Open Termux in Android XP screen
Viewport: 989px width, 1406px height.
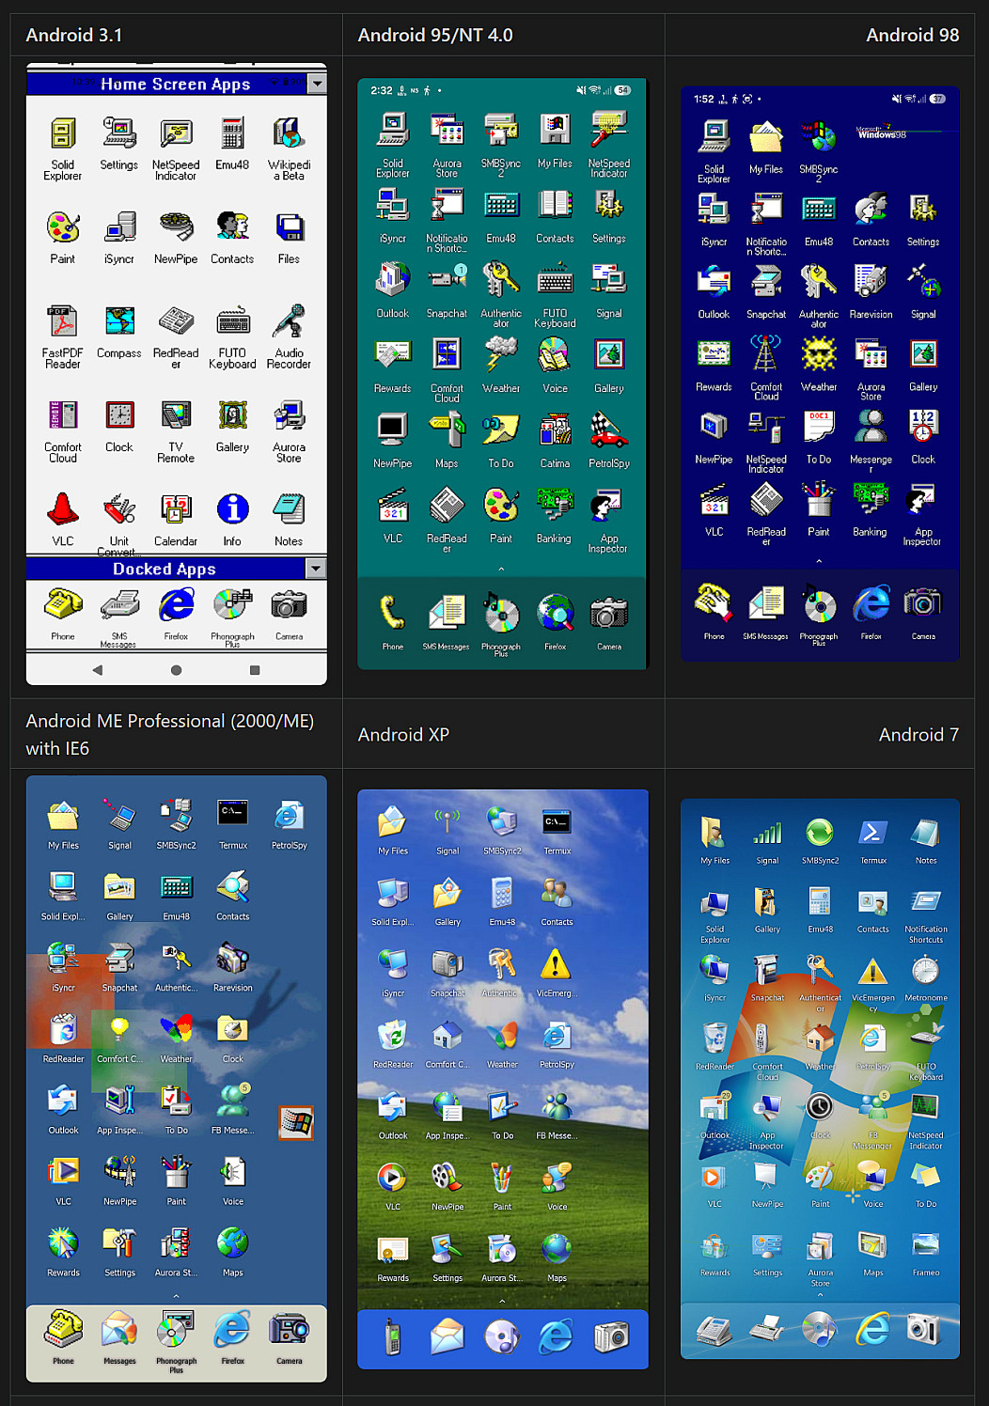pyautogui.click(x=557, y=821)
